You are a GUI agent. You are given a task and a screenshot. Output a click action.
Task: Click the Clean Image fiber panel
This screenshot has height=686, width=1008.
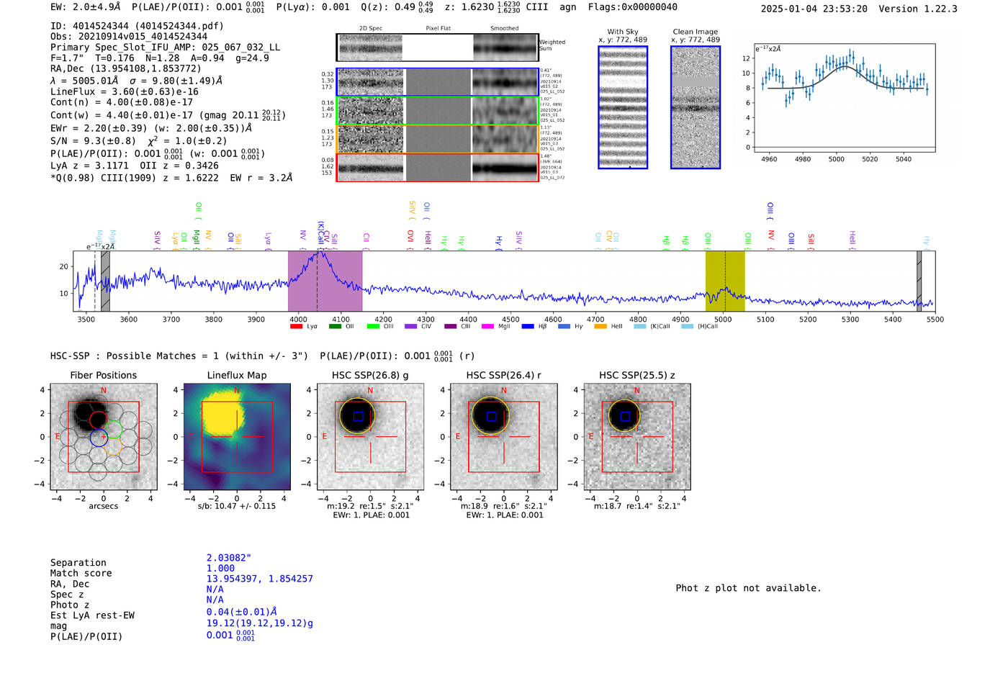pyautogui.click(x=696, y=107)
